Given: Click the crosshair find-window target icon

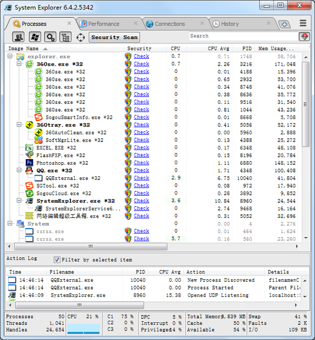Looking at the screenshot, I should (80, 37).
